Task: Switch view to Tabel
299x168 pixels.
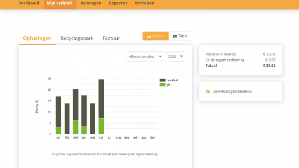Action: pos(180,36)
